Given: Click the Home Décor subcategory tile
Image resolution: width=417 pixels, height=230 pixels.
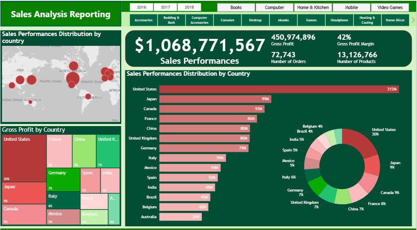Looking at the screenshot, I should click(x=395, y=20).
